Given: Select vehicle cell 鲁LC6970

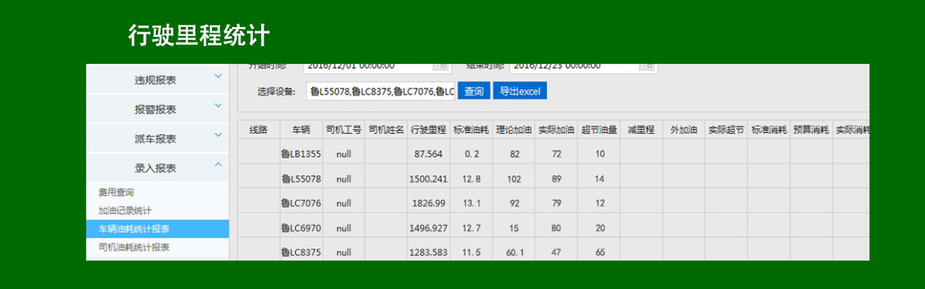Looking at the screenshot, I should (x=301, y=228).
